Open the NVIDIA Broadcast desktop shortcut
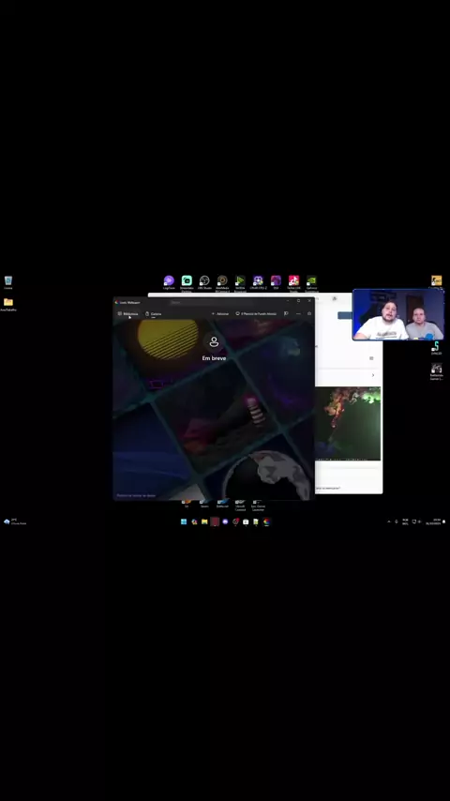450x801 pixels. [240, 282]
